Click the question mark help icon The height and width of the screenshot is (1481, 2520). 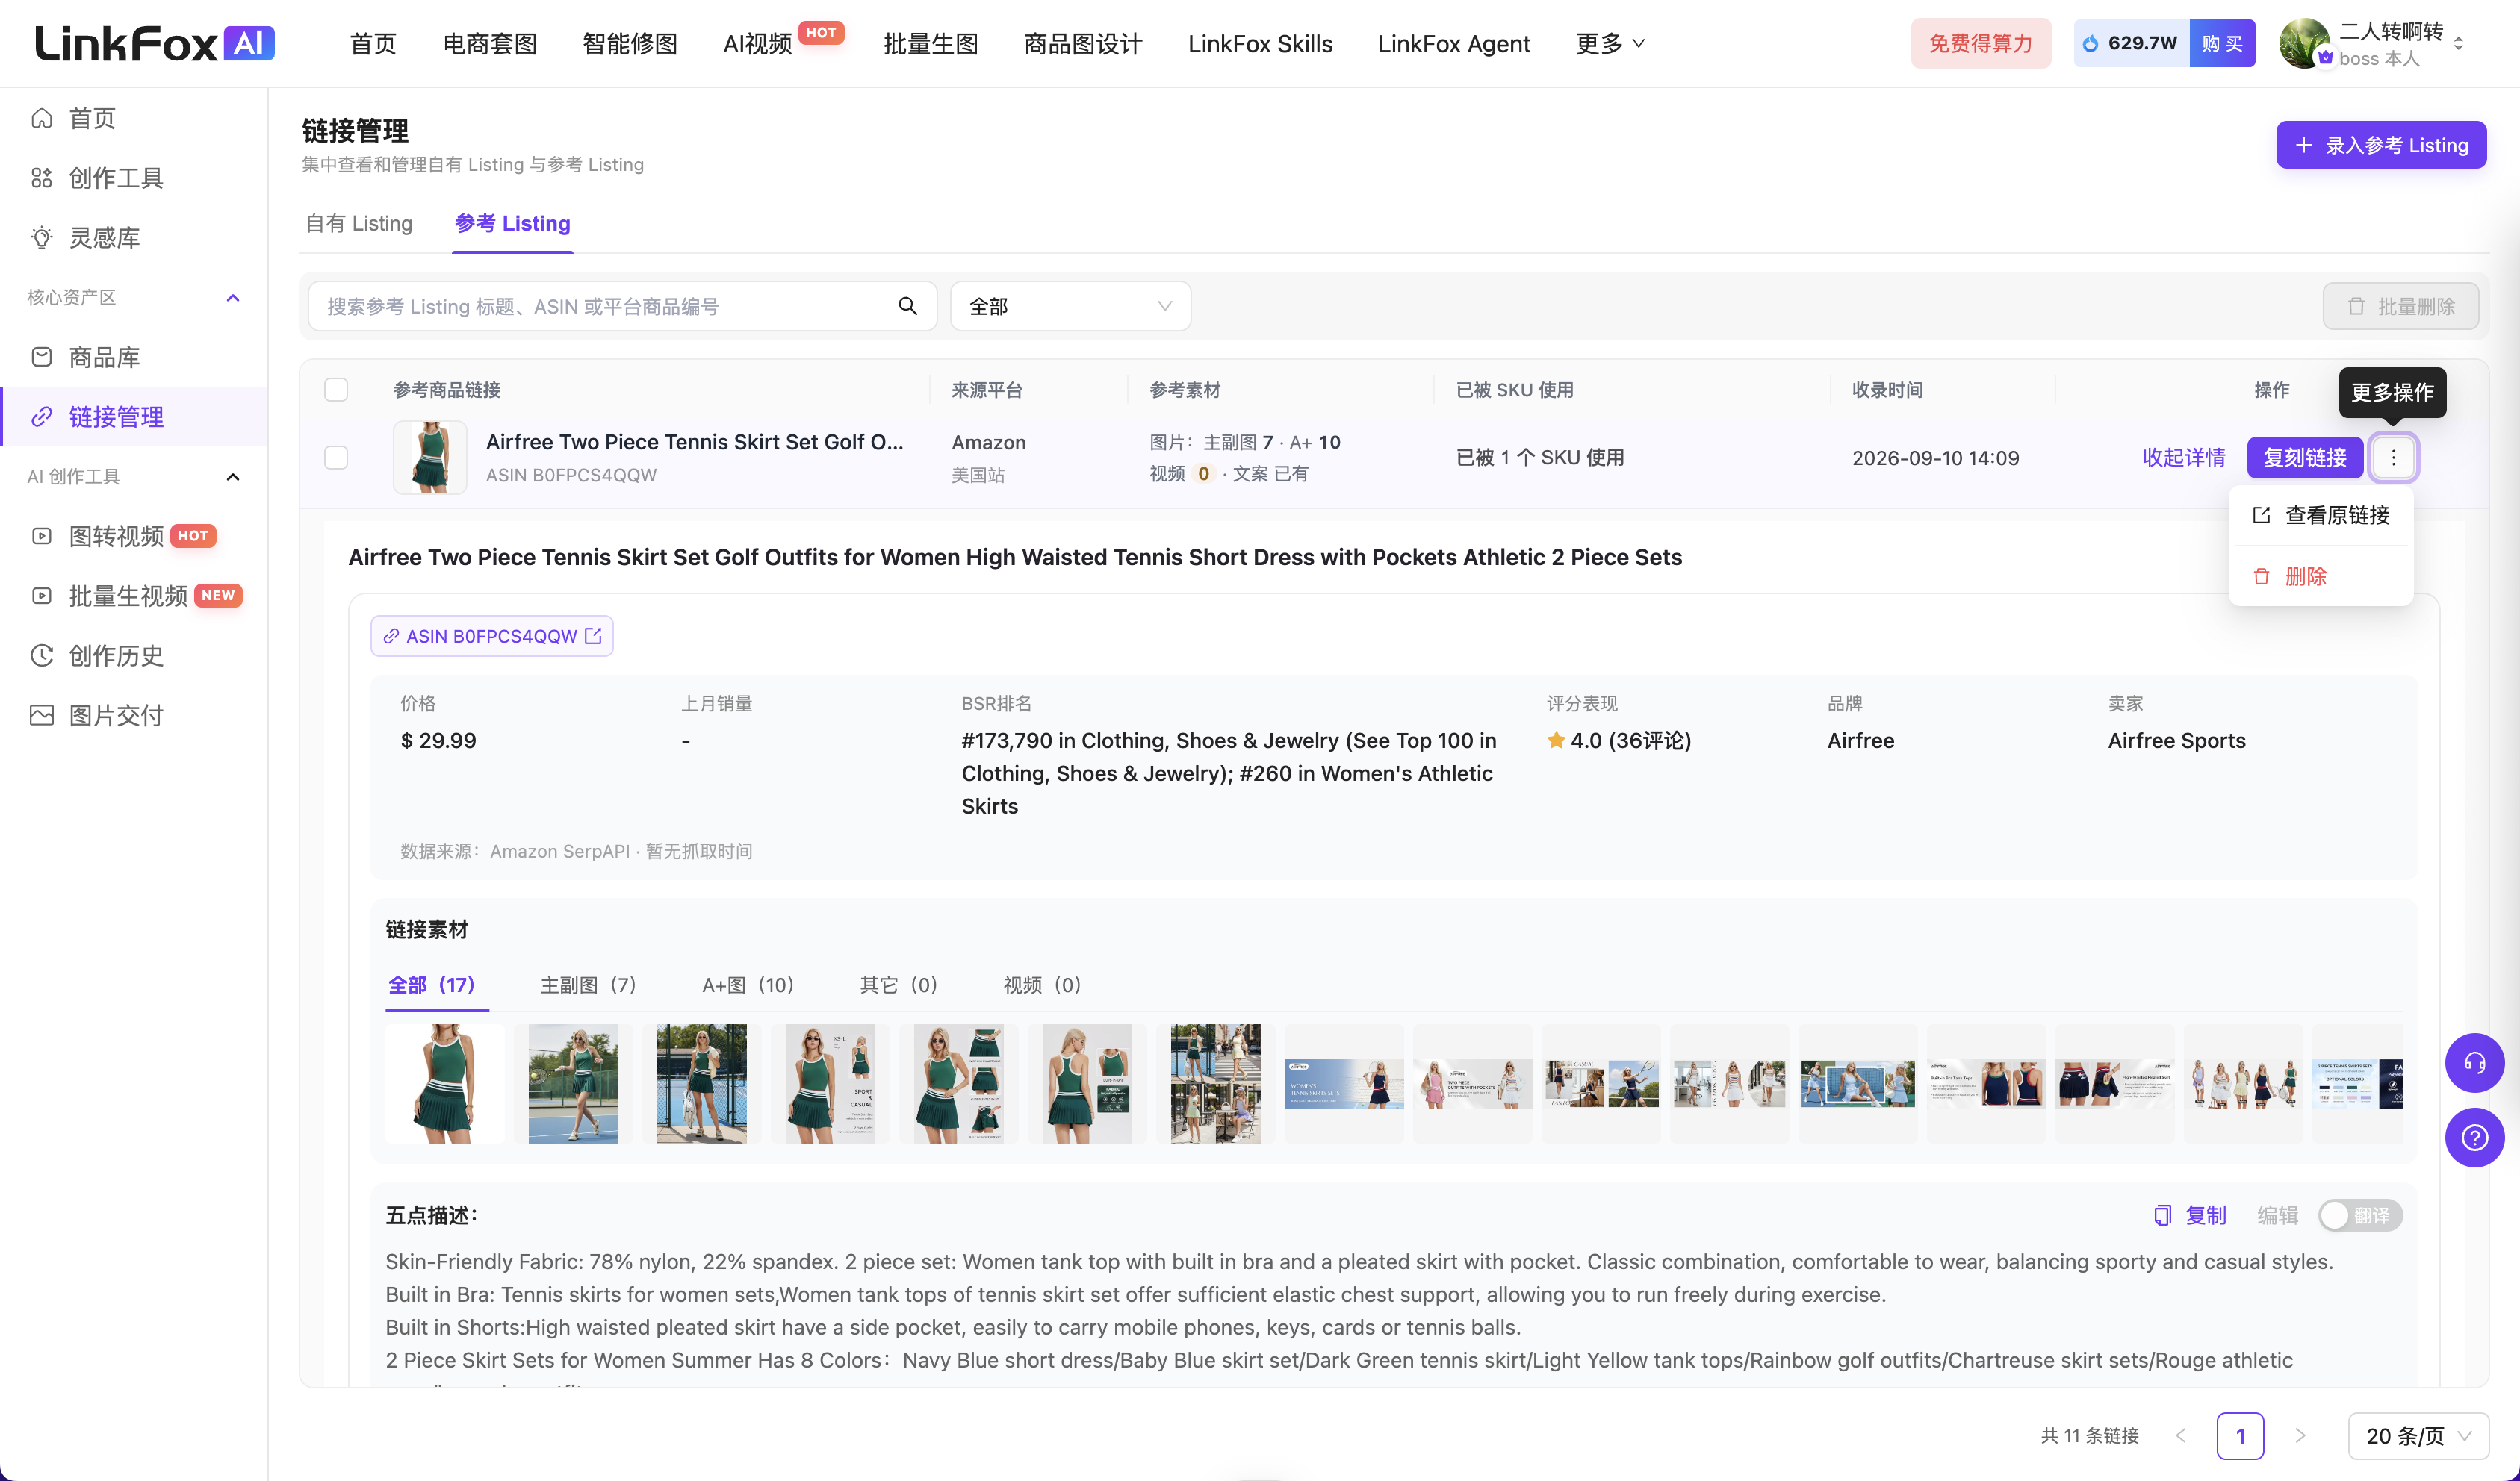[2474, 1138]
